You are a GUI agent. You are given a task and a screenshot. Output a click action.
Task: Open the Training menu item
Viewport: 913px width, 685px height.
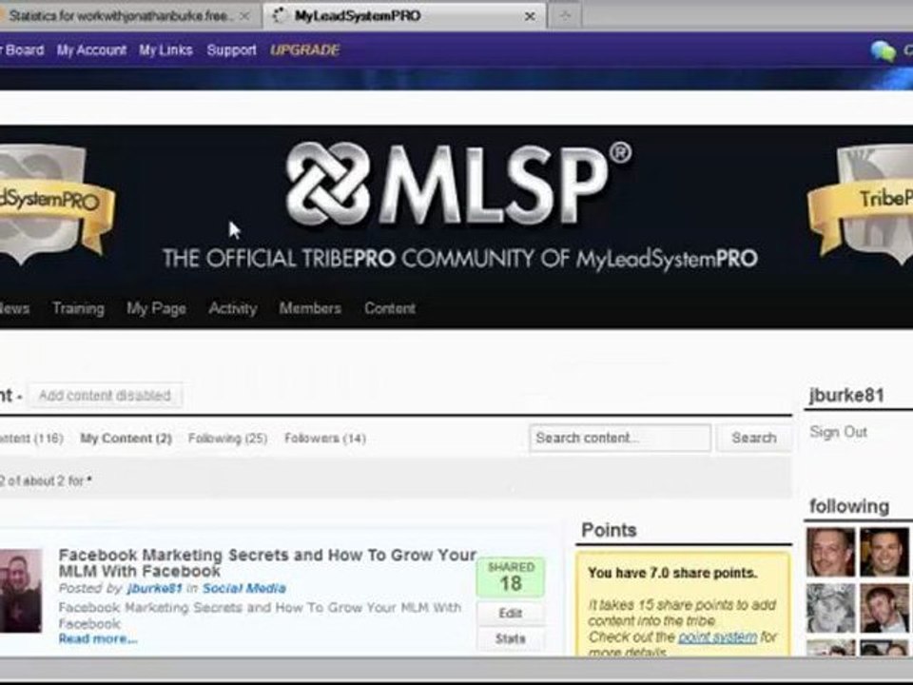pyautogui.click(x=78, y=308)
